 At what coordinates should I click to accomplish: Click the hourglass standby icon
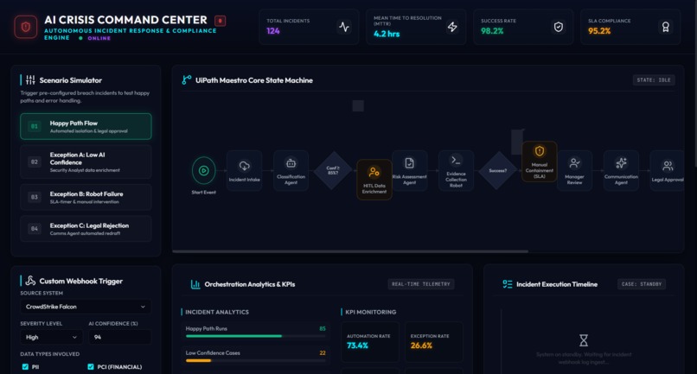point(584,340)
